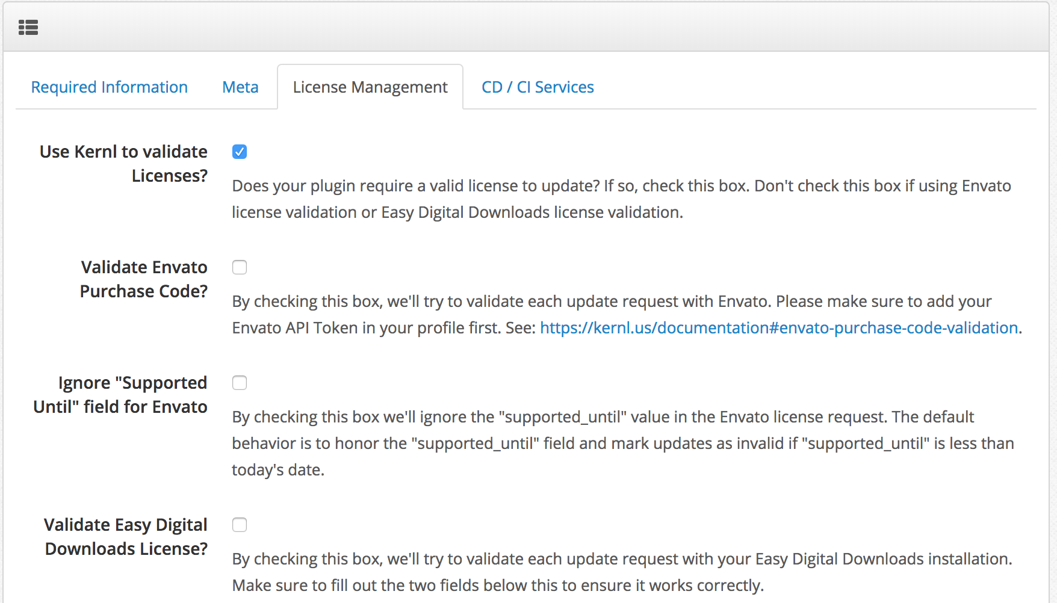Click the 'Validate Envato Purchase Code?' label
The image size is (1057, 603).
[x=144, y=279]
